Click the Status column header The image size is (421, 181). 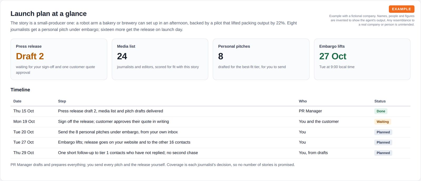coord(380,101)
